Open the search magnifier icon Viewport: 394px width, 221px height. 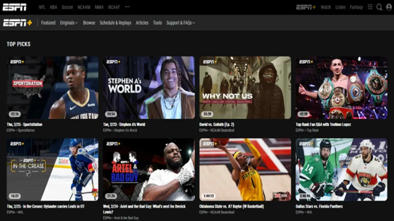click(379, 7)
